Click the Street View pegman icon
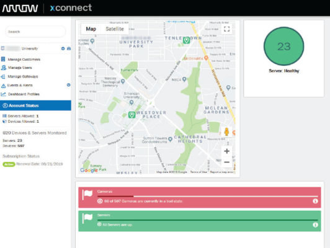 (x=226, y=132)
